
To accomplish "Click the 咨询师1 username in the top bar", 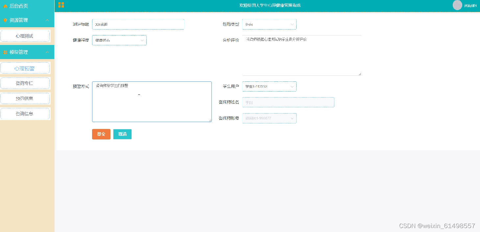I will 470,6.
